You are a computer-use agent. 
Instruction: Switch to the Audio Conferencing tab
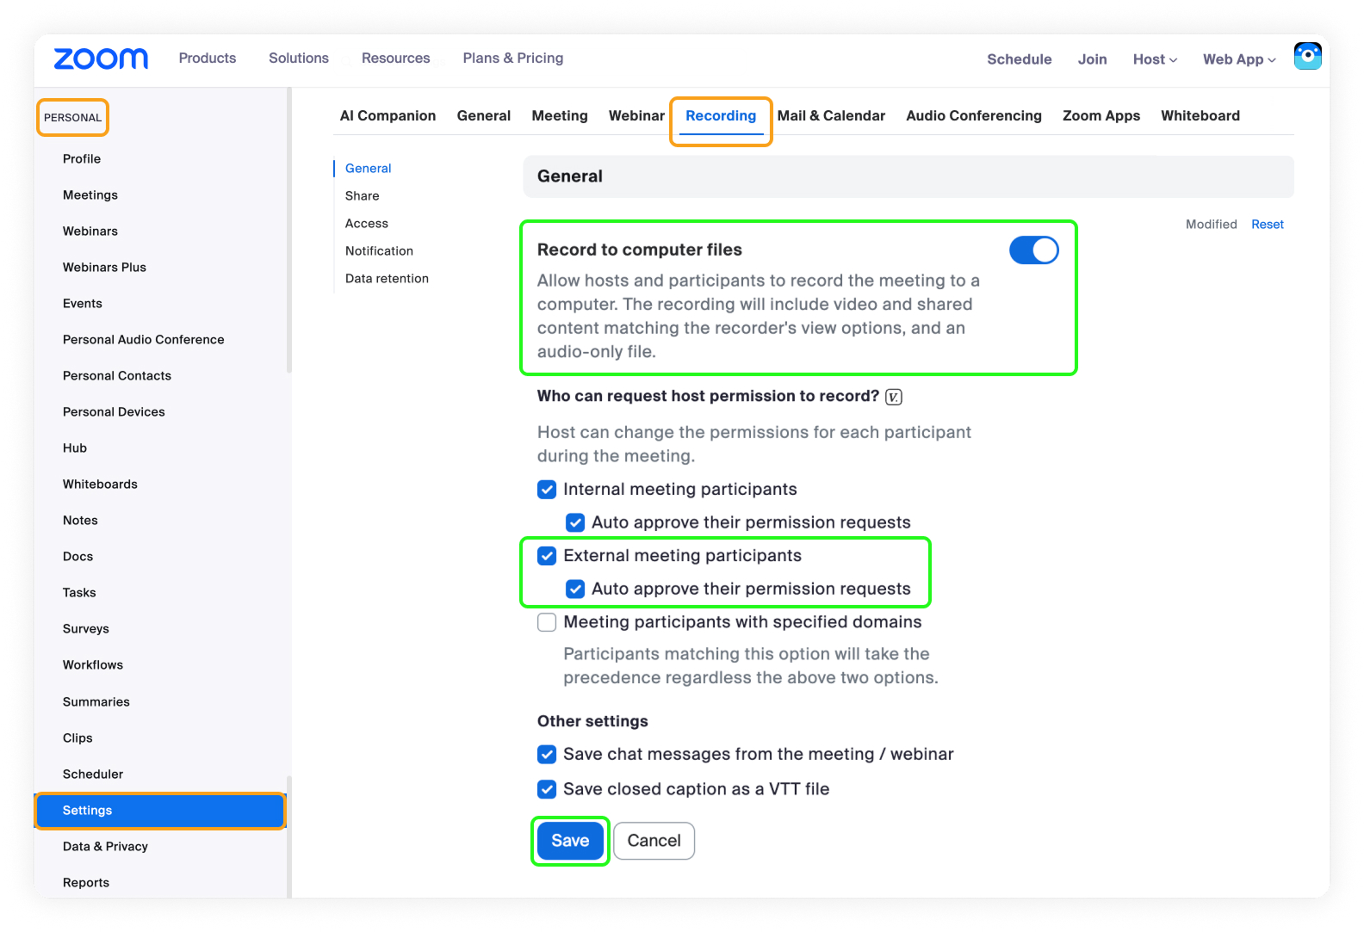(973, 116)
